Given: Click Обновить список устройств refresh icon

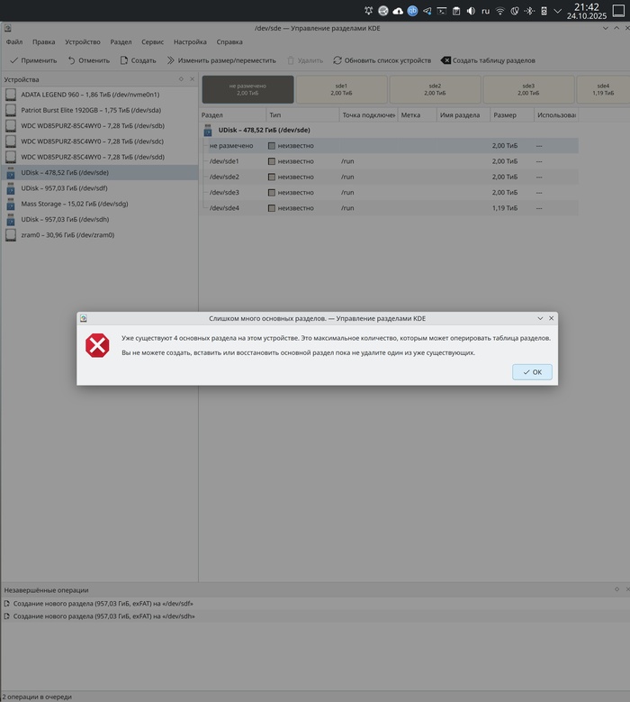Looking at the screenshot, I should pyautogui.click(x=337, y=60).
